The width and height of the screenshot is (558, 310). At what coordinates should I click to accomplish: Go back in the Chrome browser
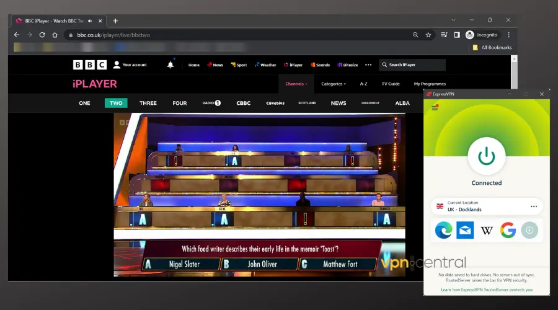click(17, 35)
